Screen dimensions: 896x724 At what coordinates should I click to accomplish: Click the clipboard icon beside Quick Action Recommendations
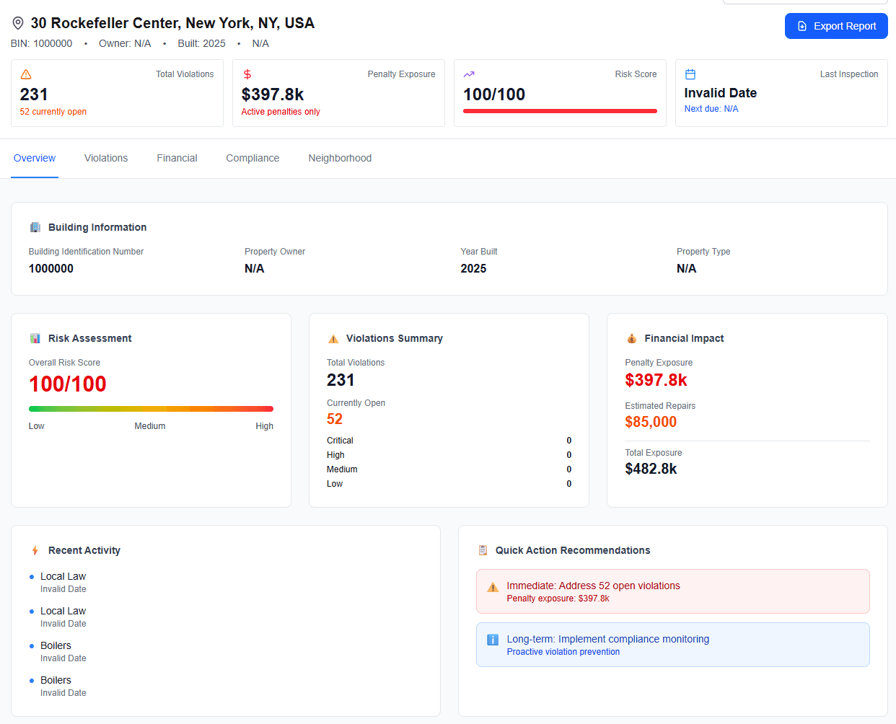[483, 550]
